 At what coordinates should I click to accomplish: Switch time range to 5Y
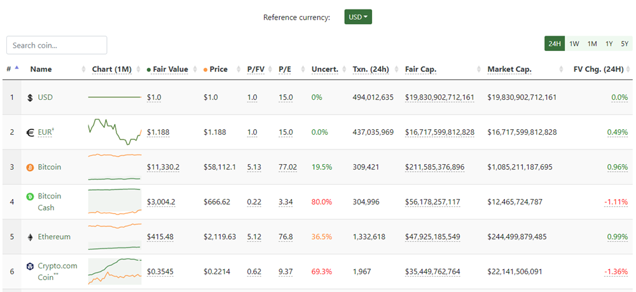(x=625, y=44)
